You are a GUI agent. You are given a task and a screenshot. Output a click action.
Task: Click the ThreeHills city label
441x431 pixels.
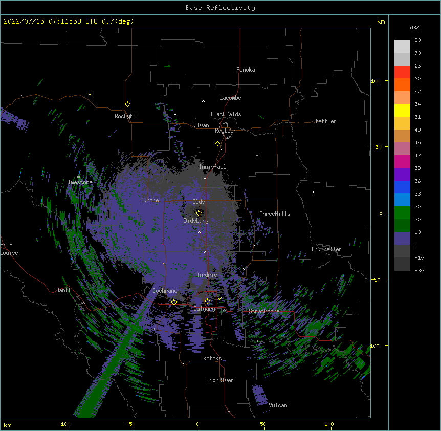(x=275, y=214)
